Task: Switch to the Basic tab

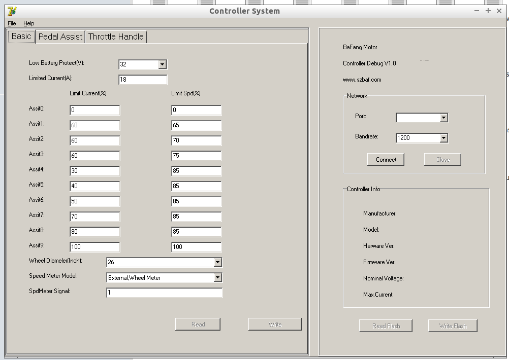Action: 21,37
